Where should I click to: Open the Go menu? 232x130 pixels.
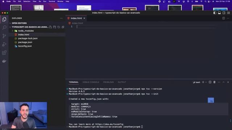click(40, 1)
